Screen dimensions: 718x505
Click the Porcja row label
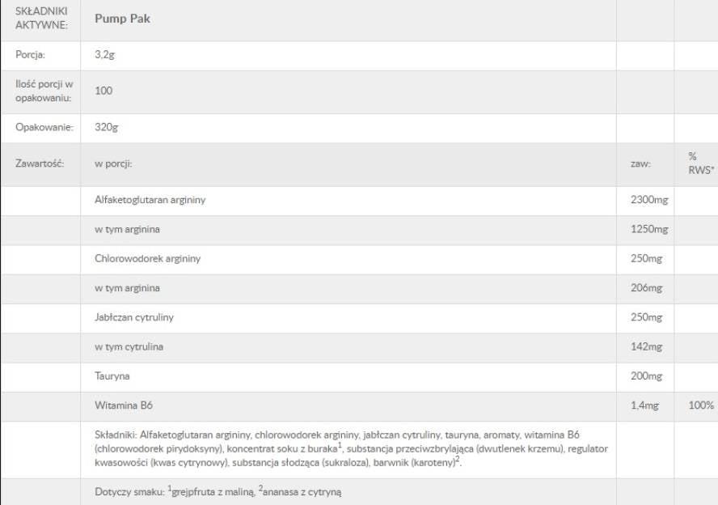[x=30, y=56]
